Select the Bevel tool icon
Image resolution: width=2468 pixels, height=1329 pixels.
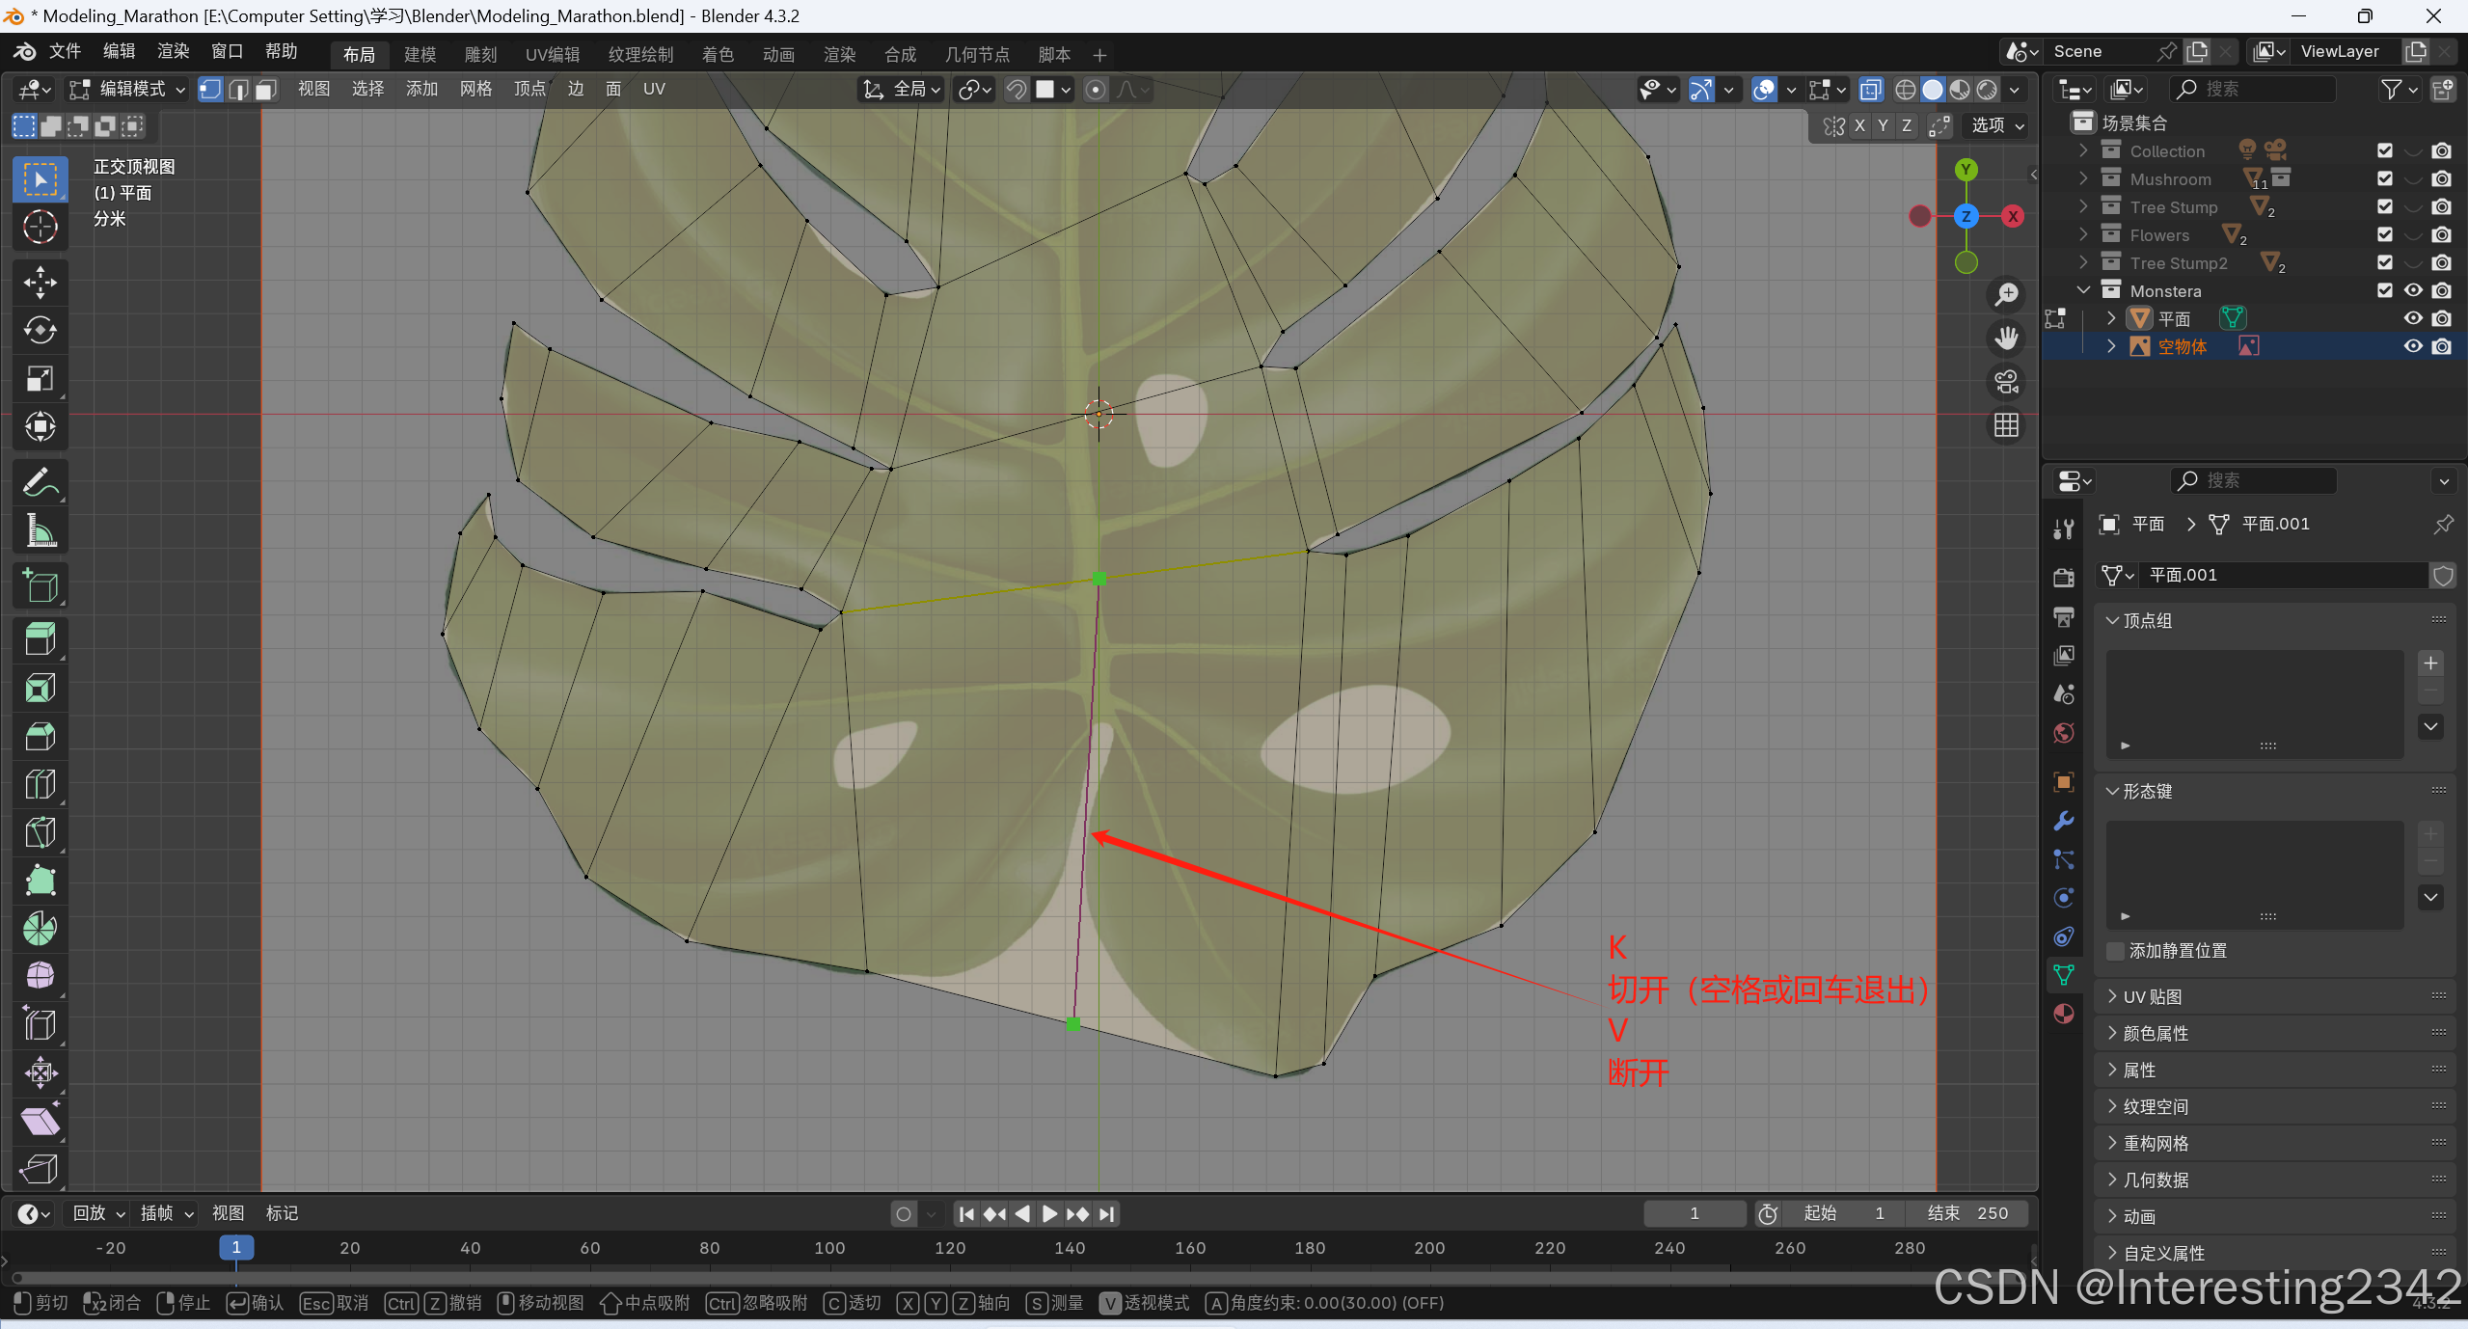40,736
